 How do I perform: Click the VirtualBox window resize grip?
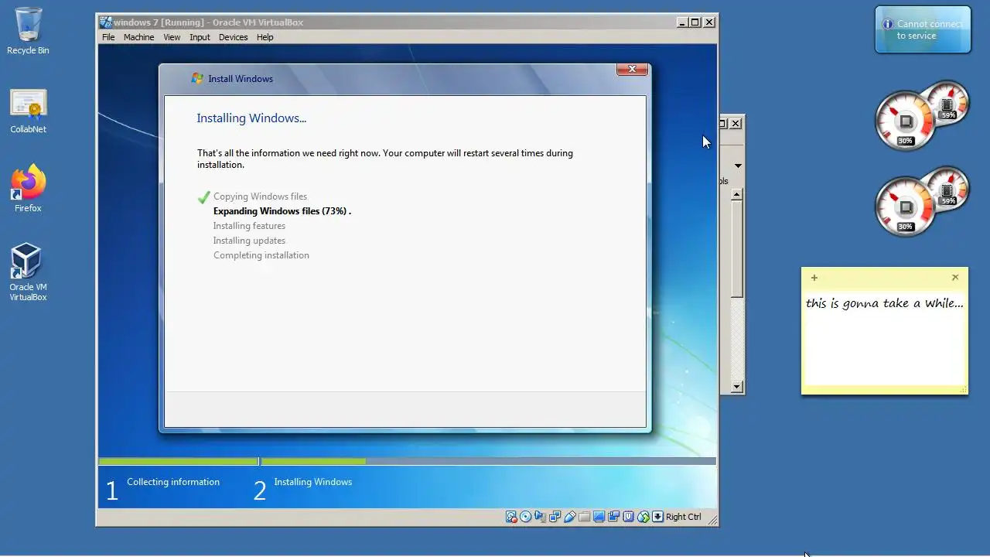(x=712, y=519)
